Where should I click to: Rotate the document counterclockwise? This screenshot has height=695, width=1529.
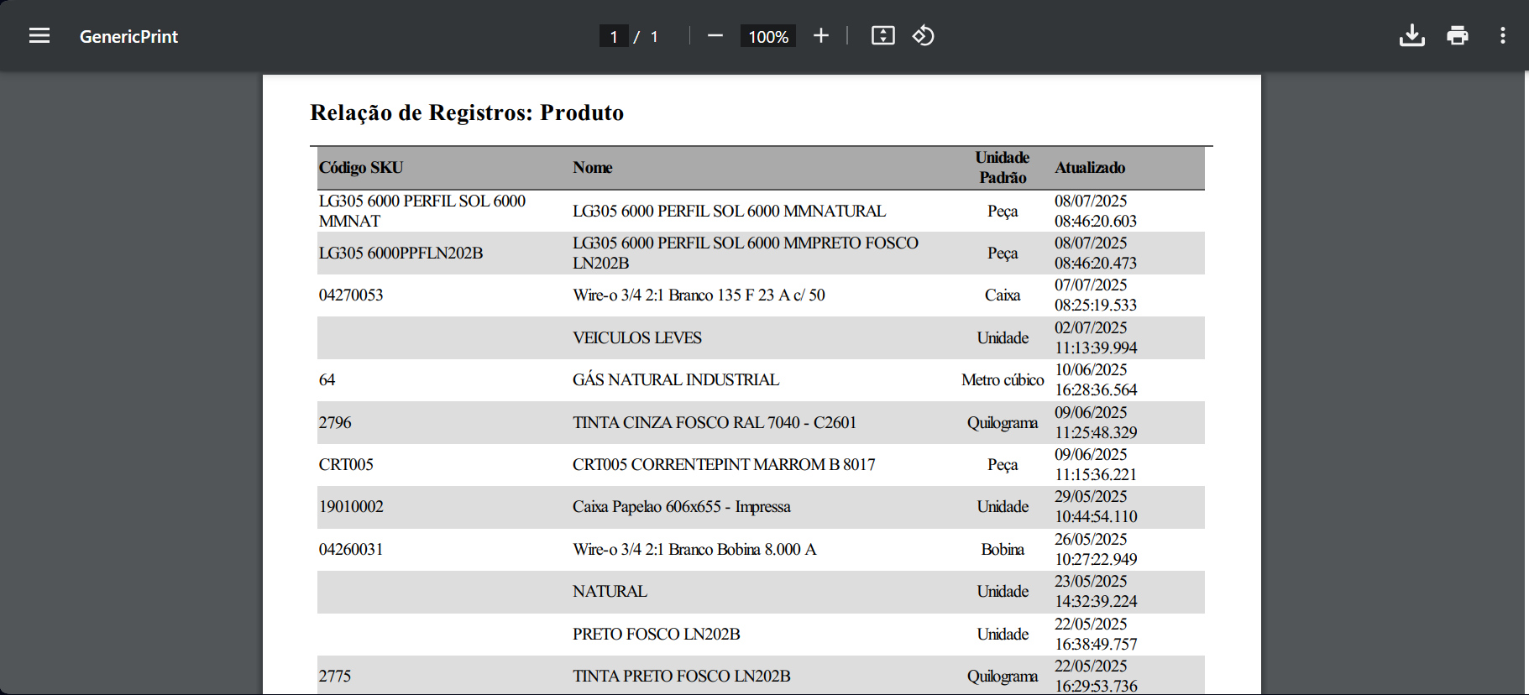point(923,36)
